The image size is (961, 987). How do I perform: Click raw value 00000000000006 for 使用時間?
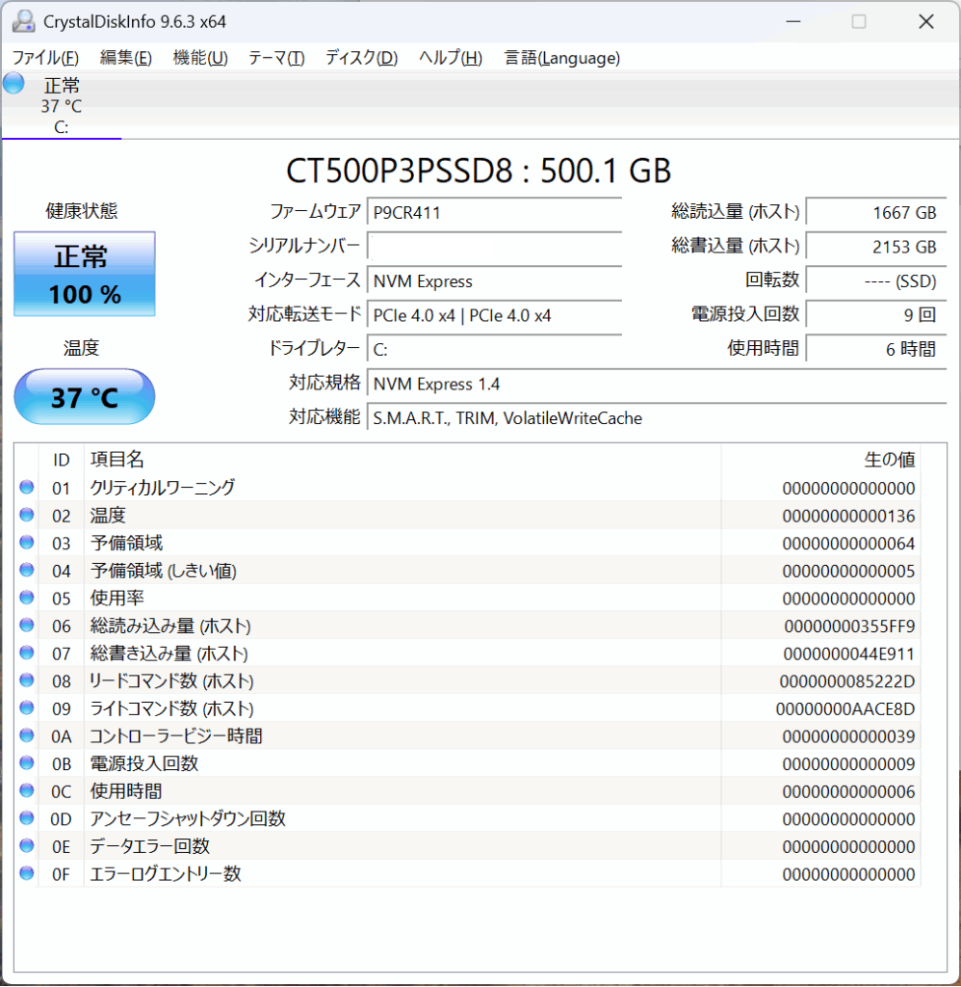point(848,792)
